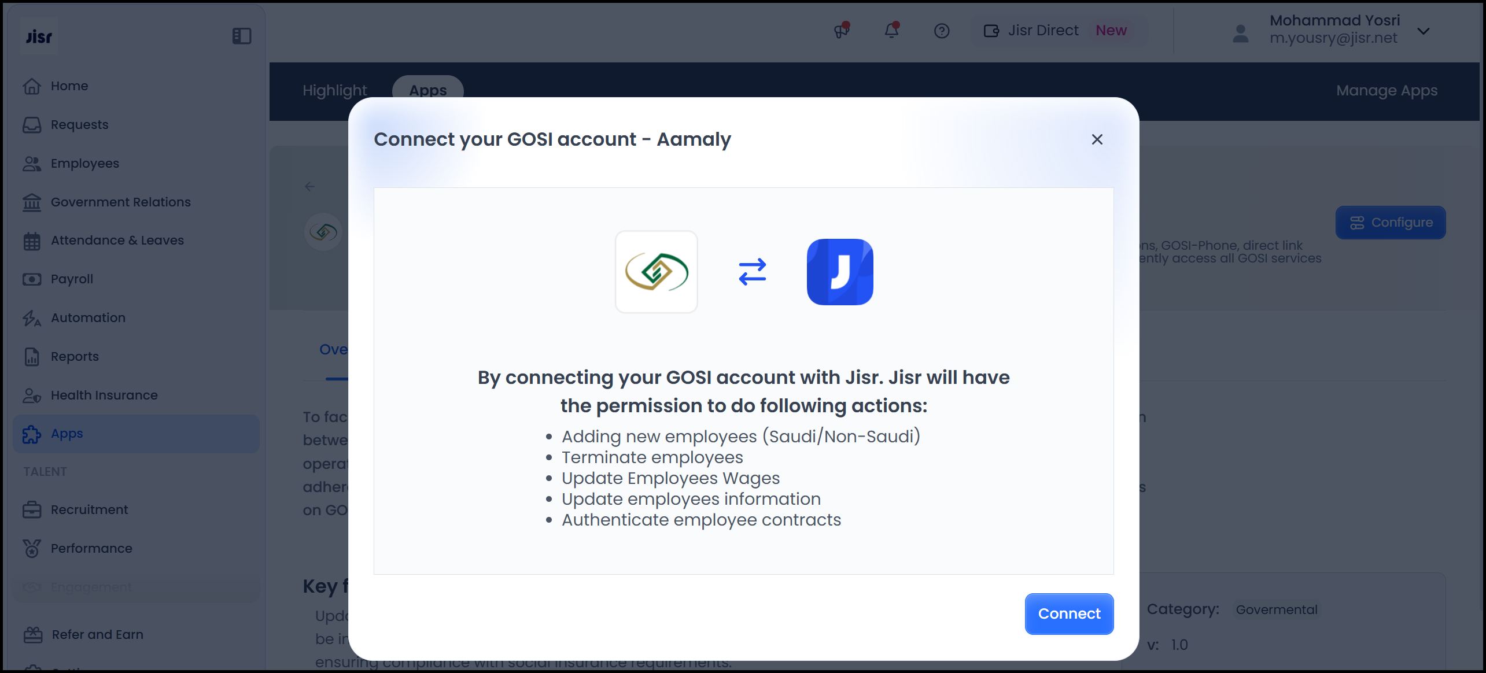
Task: Close the Connect GOSI account dialog
Action: 1097,139
